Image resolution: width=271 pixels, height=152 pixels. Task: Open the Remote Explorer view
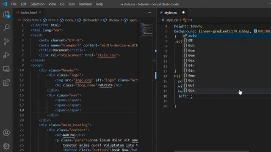click(6, 69)
